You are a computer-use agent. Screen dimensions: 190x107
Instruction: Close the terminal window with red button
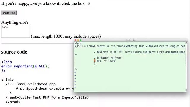pyautogui.click(x=75, y=40)
